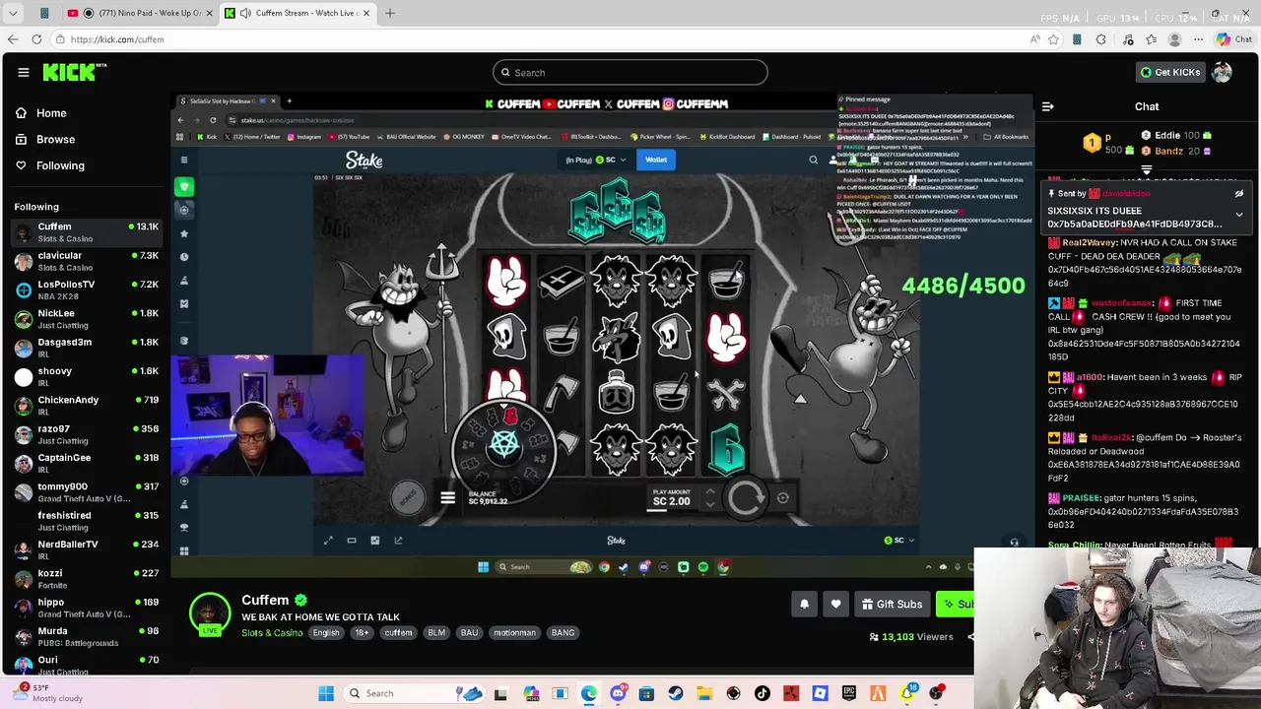The image size is (1261, 709).
Task: Add this page to favorites star
Action: [x=1053, y=39]
